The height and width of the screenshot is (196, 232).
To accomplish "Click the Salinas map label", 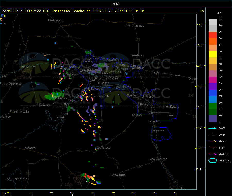I will tap(45, 105).
